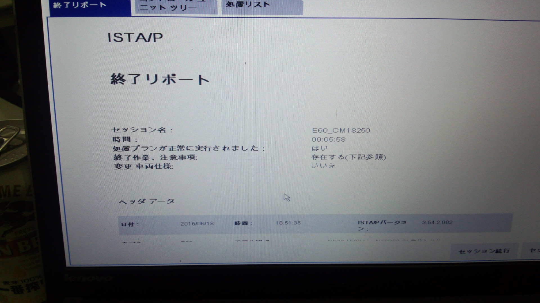
Task: Click the セッション名 label
Action: pos(143,130)
